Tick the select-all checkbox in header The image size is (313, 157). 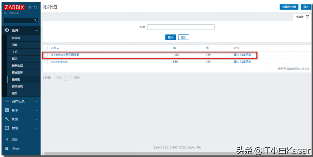tap(46, 48)
